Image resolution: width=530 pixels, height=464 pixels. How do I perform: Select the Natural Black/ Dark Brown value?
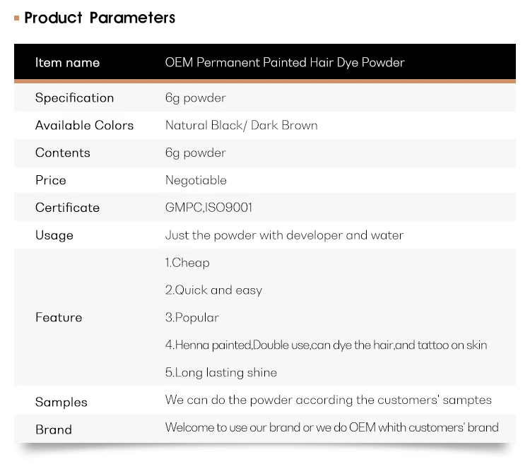point(241,126)
